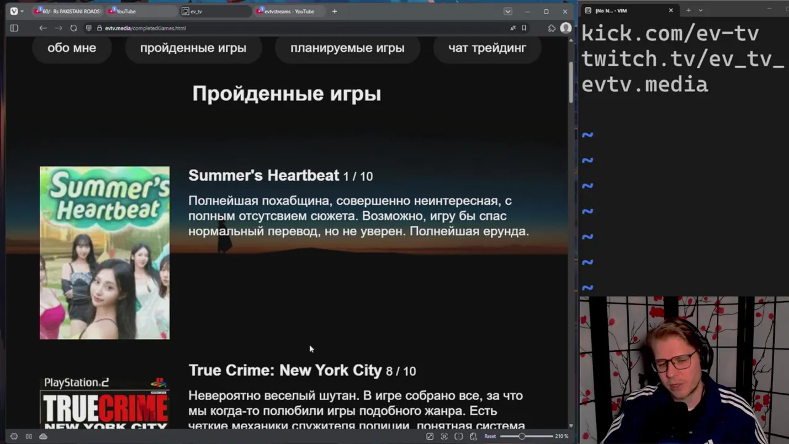Screen dimensions: 789x444
Task: Click the True Crime: New York City title
Action: [x=285, y=370]
